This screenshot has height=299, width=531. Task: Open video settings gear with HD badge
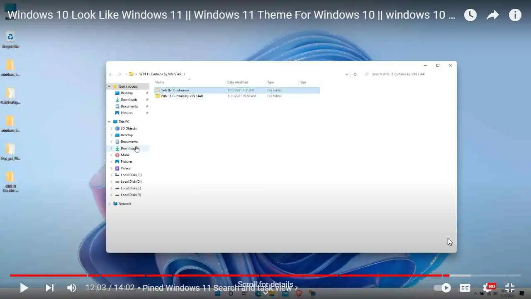pyautogui.click(x=488, y=287)
